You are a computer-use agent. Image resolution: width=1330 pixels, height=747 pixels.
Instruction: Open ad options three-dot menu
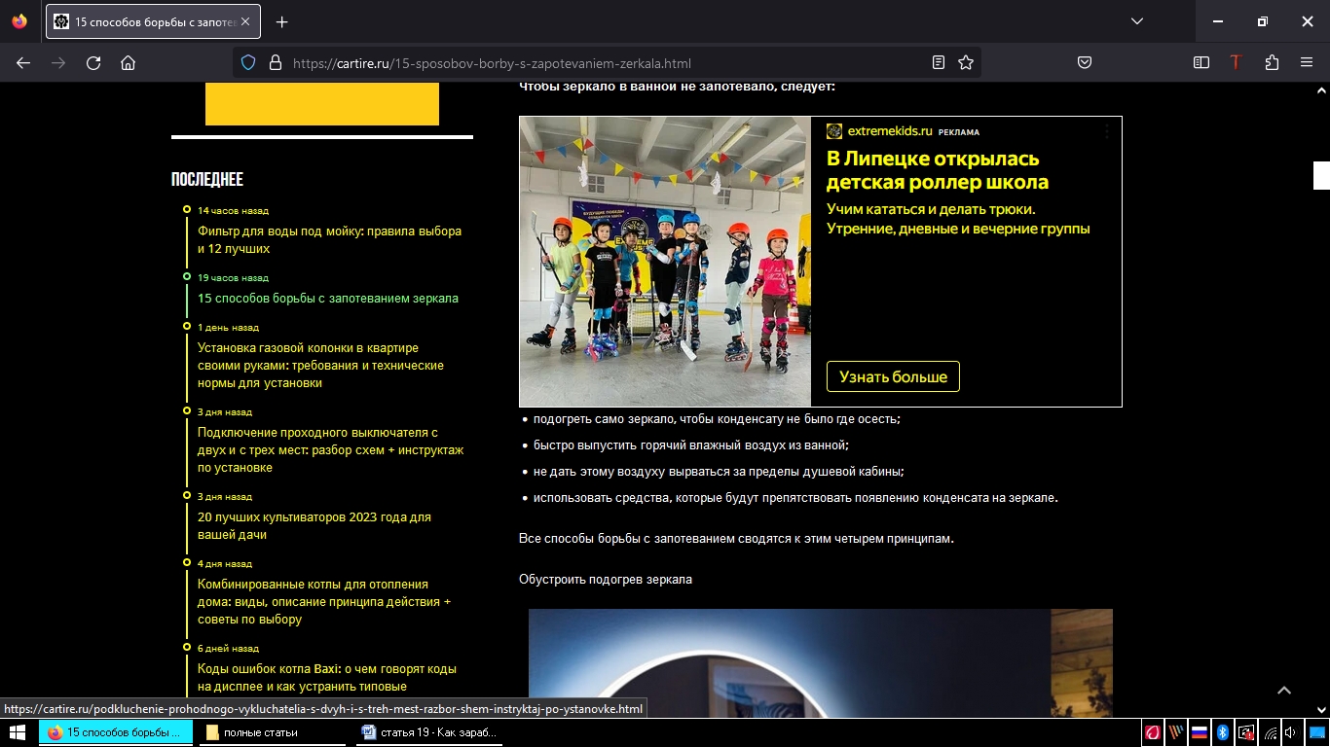(x=1107, y=131)
